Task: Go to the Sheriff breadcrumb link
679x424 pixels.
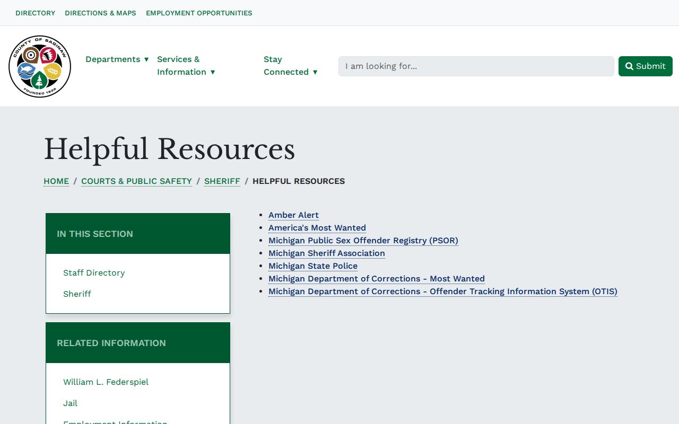Action: (x=222, y=181)
